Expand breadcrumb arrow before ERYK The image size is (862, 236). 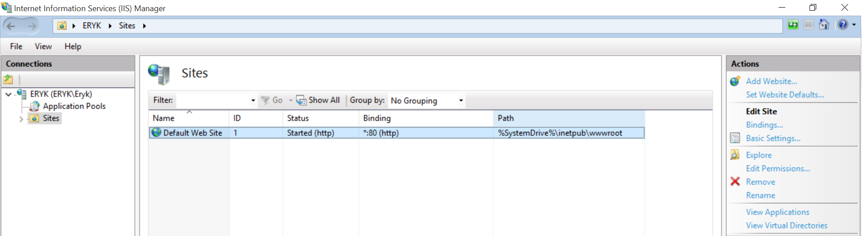[x=74, y=26]
